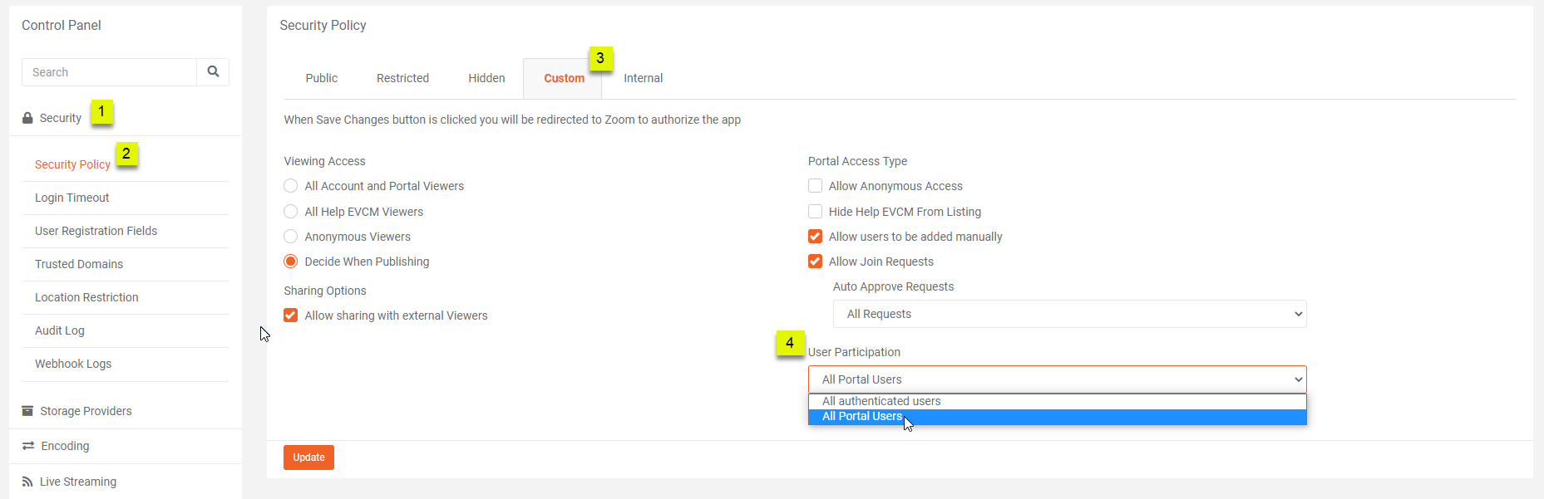Click the Control Panel search field

coord(109,72)
